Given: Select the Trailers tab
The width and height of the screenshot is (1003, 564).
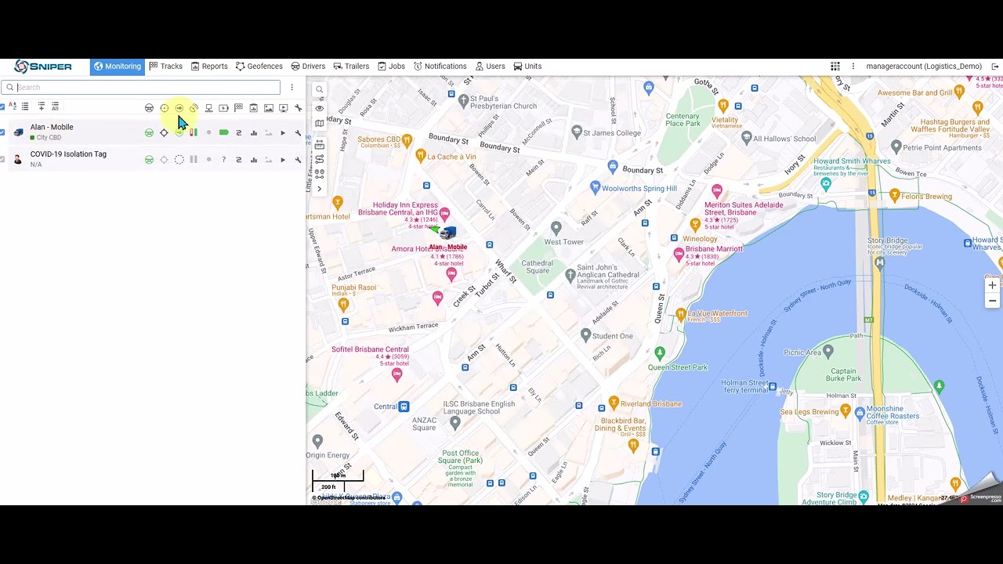Looking at the screenshot, I should click(351, 67).
